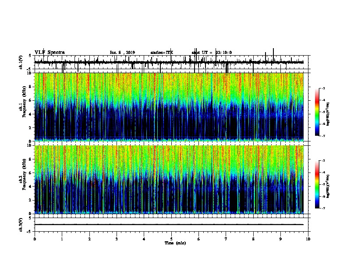Image resolution: width=347 pixels, height=268 pixels.
Task: Click inside the ch.2 spectrogram panel
Action: coord(169,180)
